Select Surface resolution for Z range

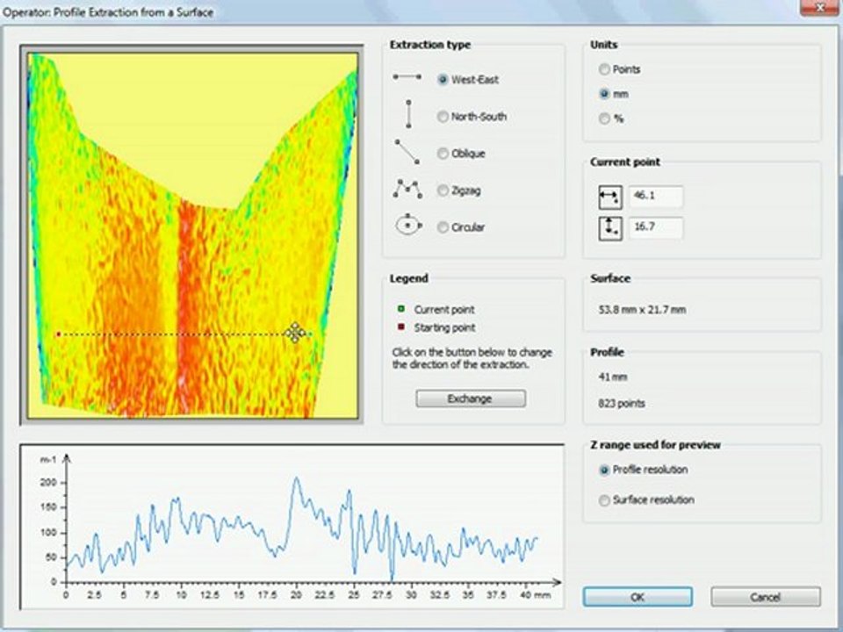click(604, 499)
